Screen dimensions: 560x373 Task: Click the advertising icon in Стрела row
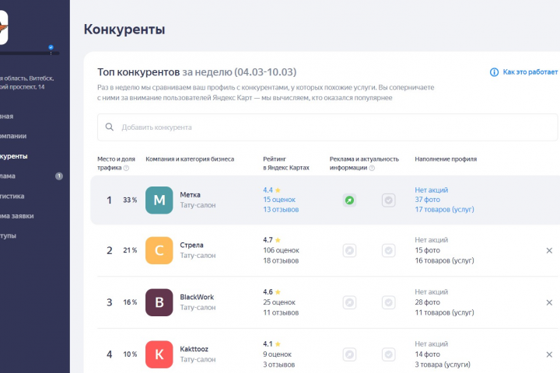click(349, 250)
